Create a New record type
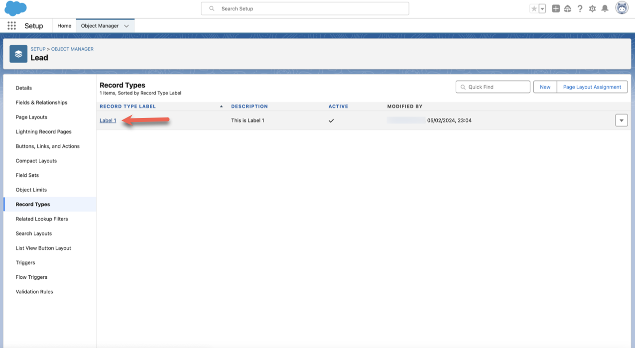This screenshot has height=348, width=635. click(x=545, y=87)
